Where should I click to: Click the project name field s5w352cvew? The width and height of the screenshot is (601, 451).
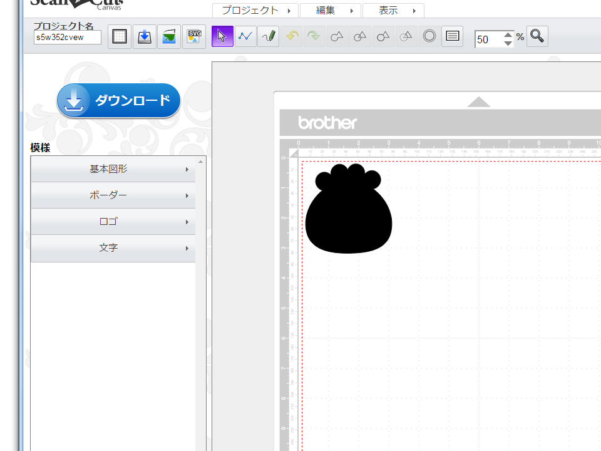68,38
